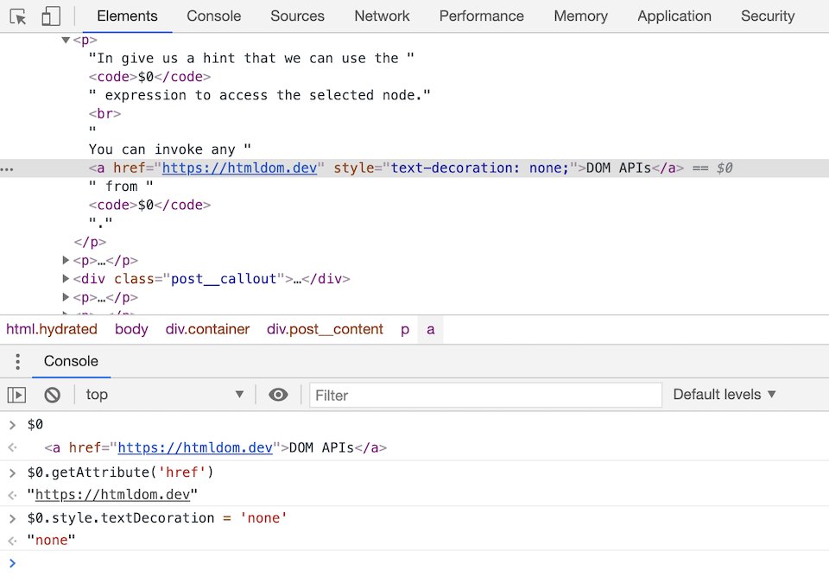Viewport: 829px width, 583px height.
Task: Select div.container in the breadcrumb
Action: point(207,329)
